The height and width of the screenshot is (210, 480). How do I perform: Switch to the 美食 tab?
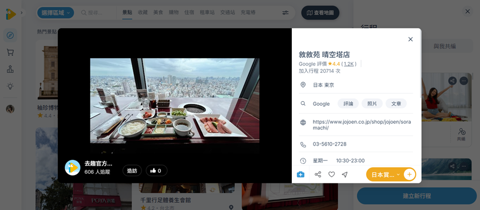(158, 13)
